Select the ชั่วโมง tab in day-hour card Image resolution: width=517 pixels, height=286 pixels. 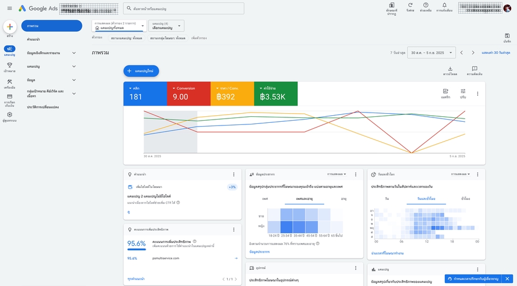coord(464,199)
